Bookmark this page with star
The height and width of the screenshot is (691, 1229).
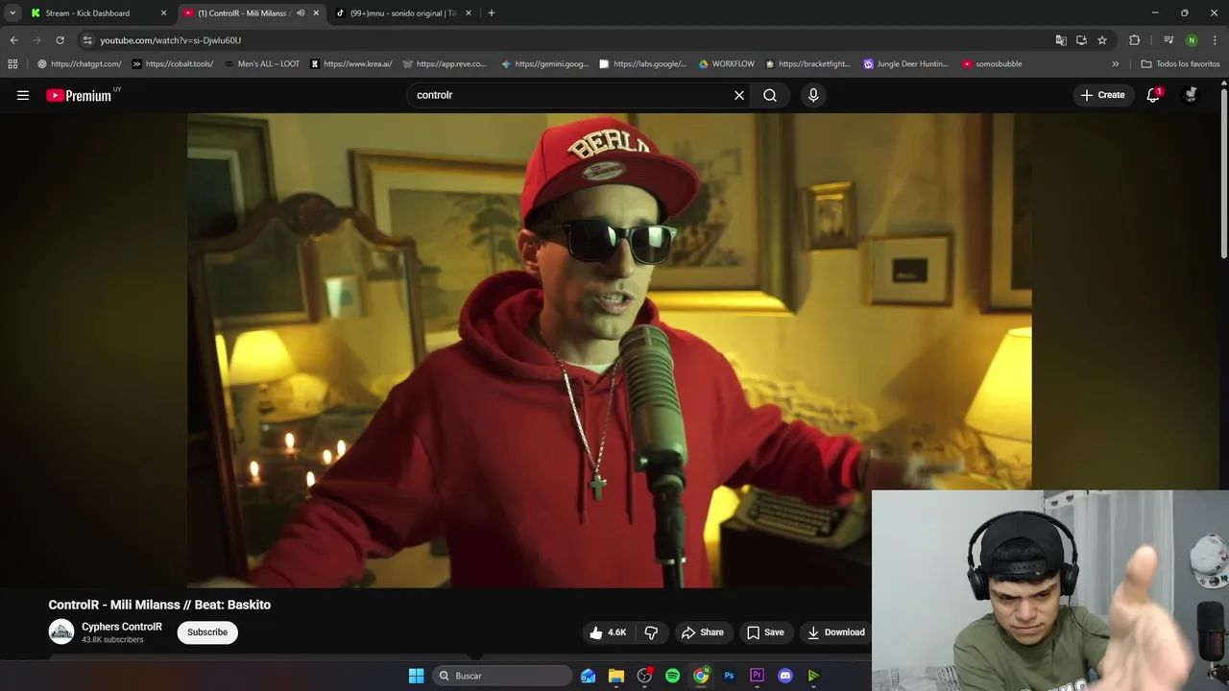[1102, 40]
